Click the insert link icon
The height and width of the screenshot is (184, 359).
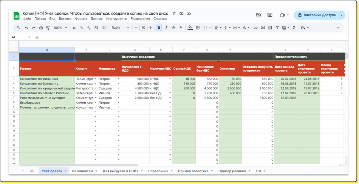[256, 28]
